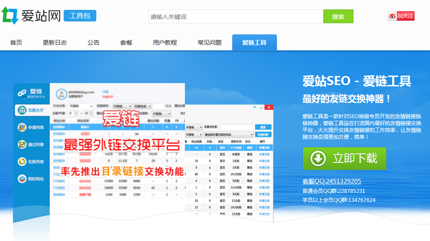Click the 爱站网 green-blue arrows logo
430x241 pixels.
coord(10,15)
